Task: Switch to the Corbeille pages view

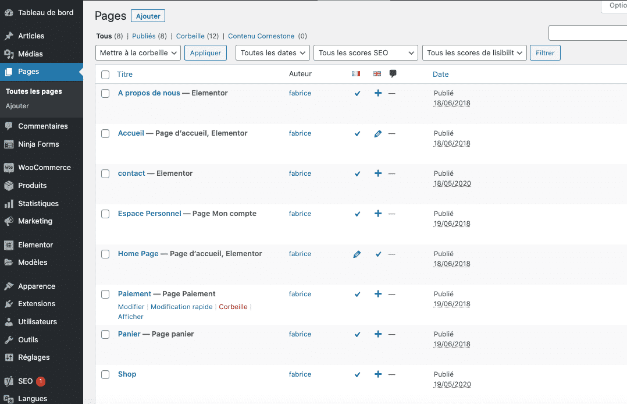Action: click(x=190, y=36)
